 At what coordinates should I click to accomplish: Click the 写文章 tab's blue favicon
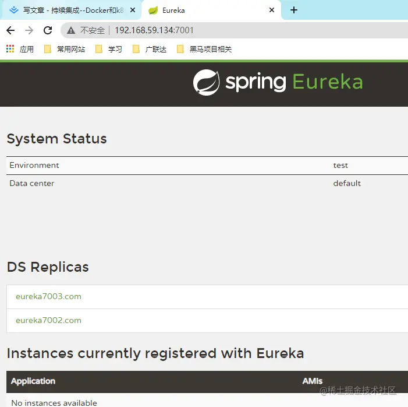[x=14, y=10]
